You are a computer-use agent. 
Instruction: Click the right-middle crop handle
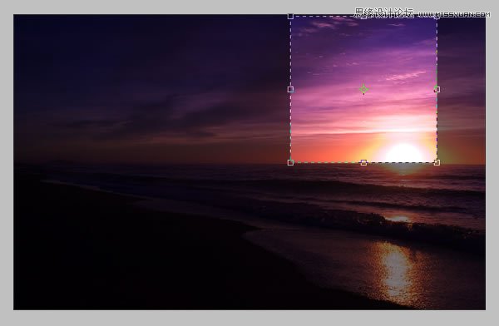click(x=437, y=90)
